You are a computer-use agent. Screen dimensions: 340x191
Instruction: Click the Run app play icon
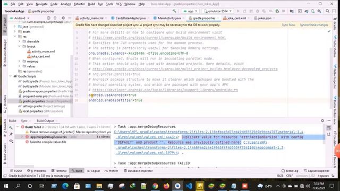pyautogui.click(x=238, y=11)
